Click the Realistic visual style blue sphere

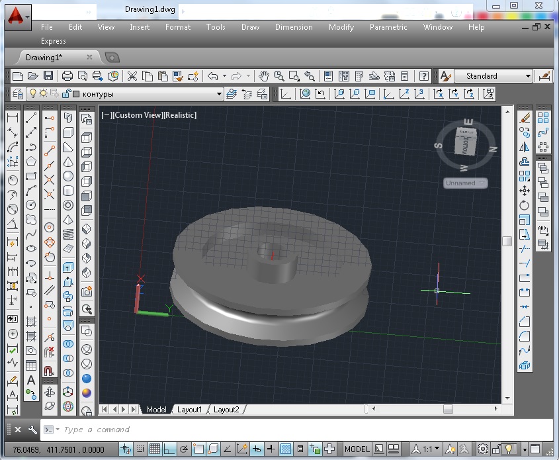pyautogui.click(x=87, y=379)
